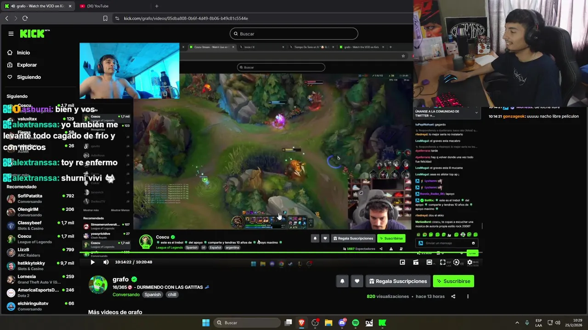This screenshot has width=588, height=330.
Task: Click the microphone tray icon
Action: coord(527,323)
